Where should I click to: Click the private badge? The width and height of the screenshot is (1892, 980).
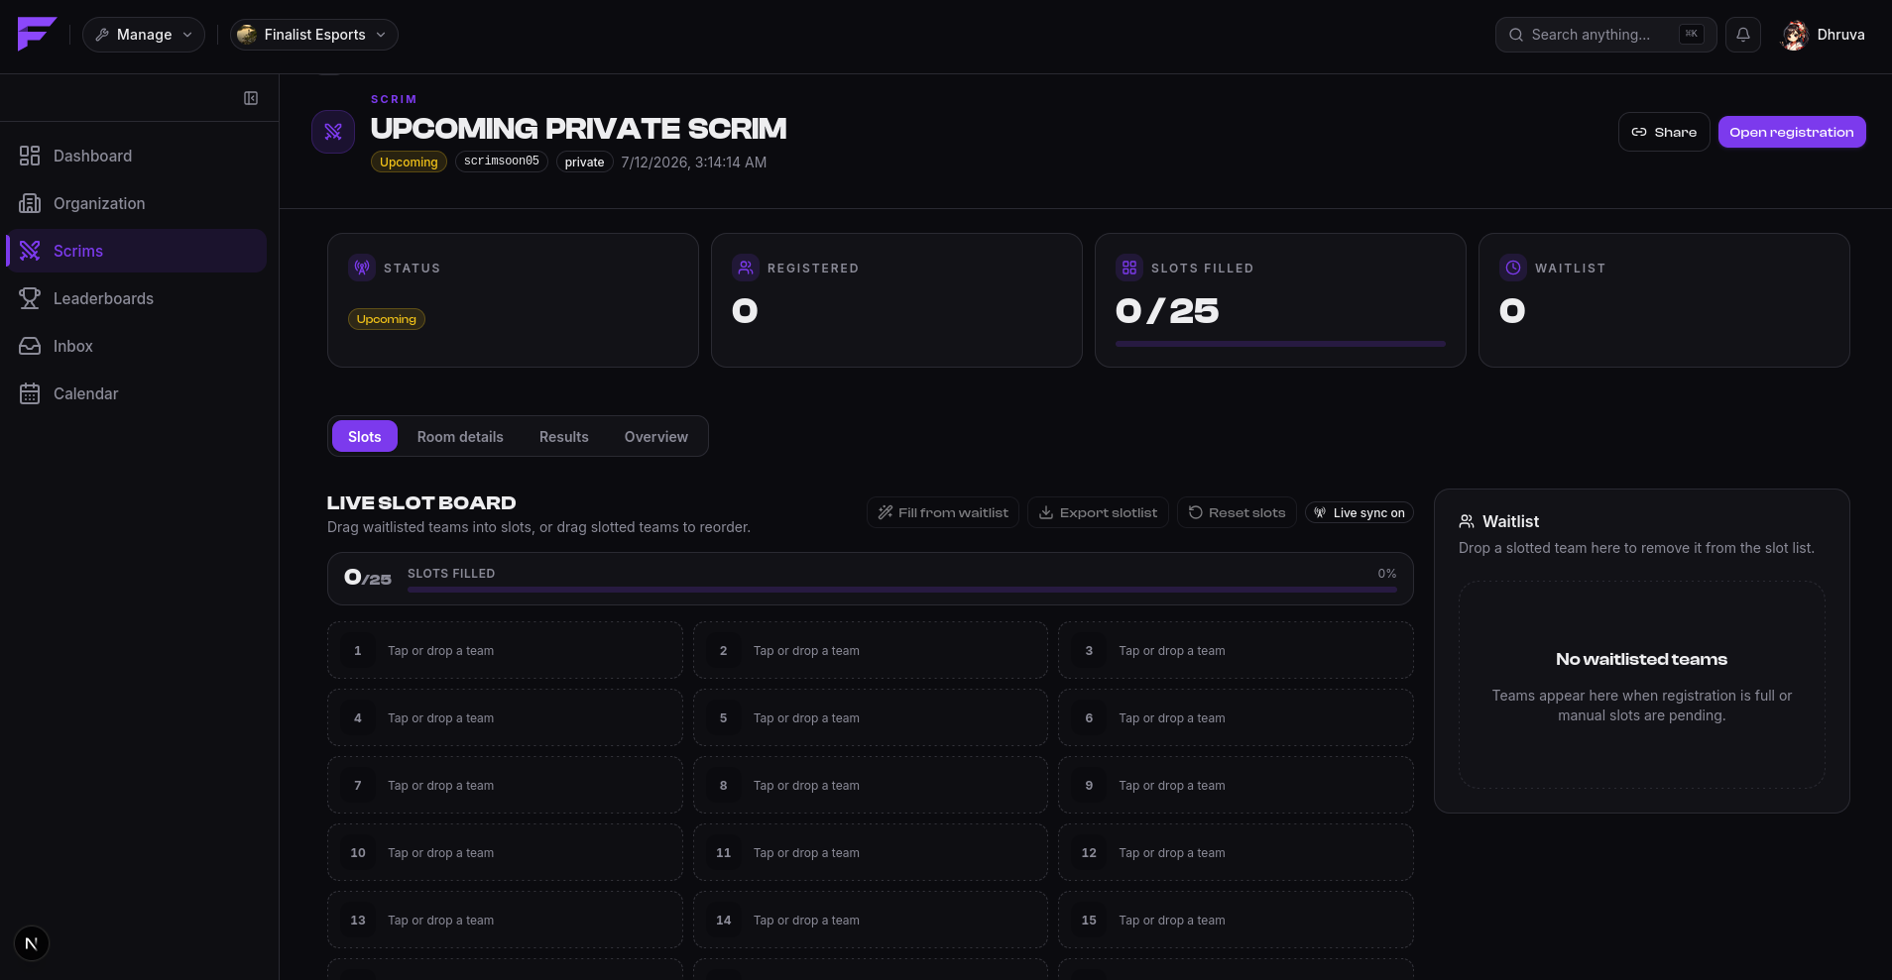(x=584, y=162)
